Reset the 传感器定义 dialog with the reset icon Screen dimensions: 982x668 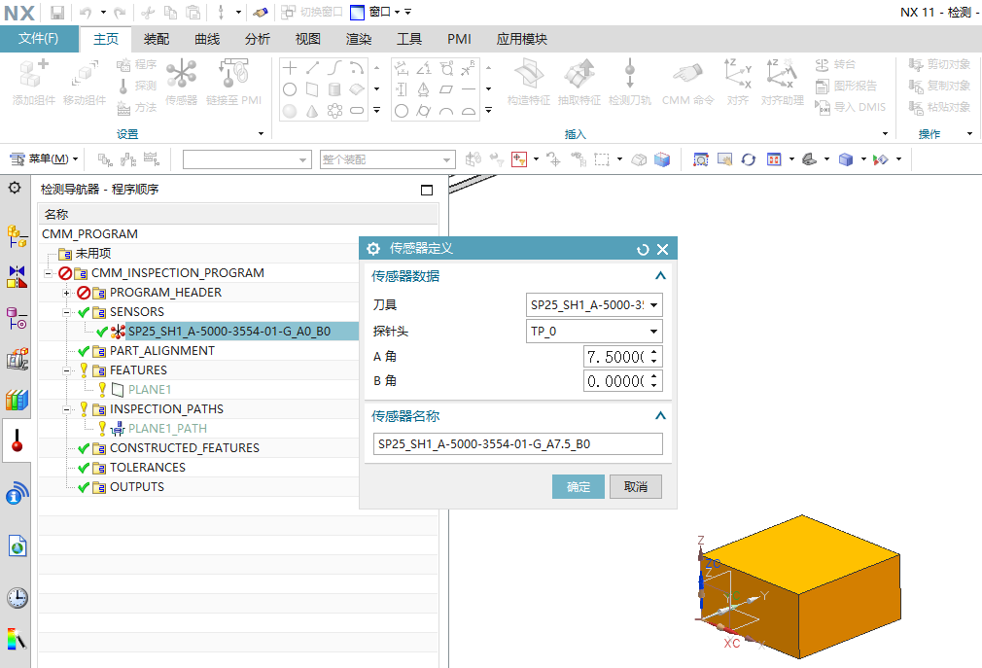[x=643, y=250]
